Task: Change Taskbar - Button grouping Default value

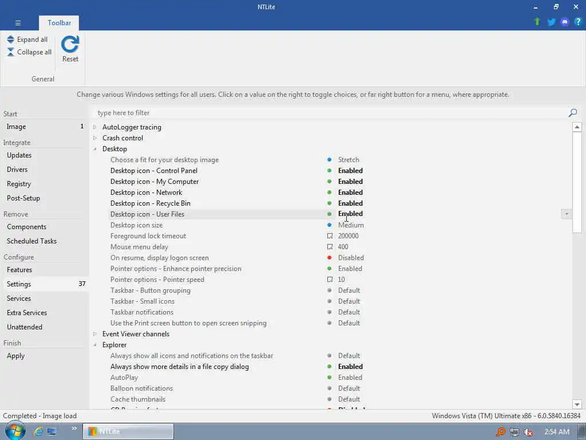Action: 349,290
